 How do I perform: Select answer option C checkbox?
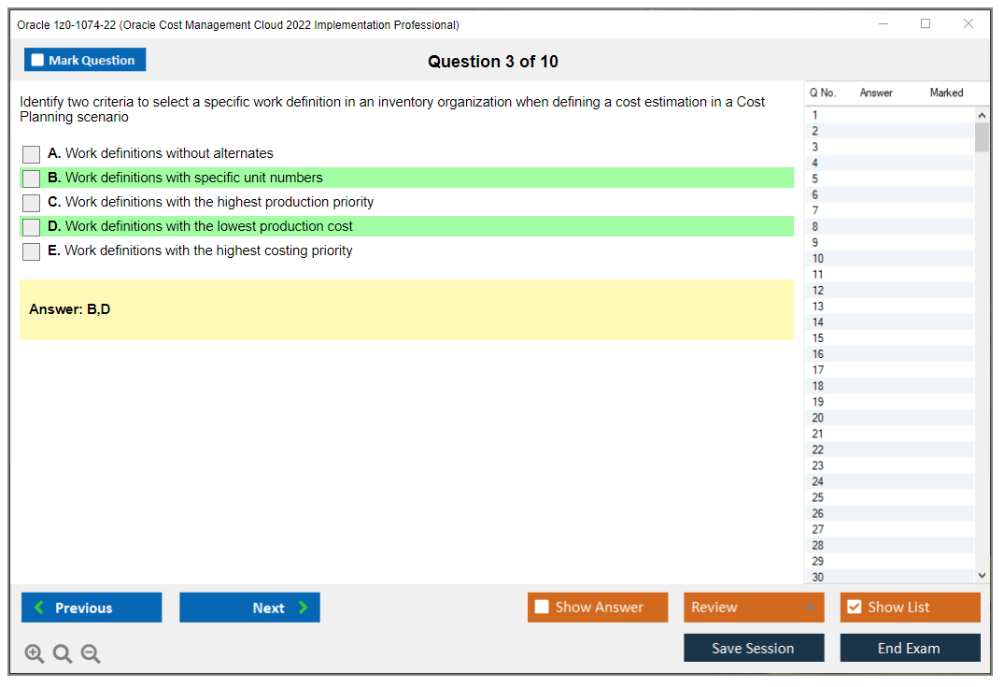[31, 203]
